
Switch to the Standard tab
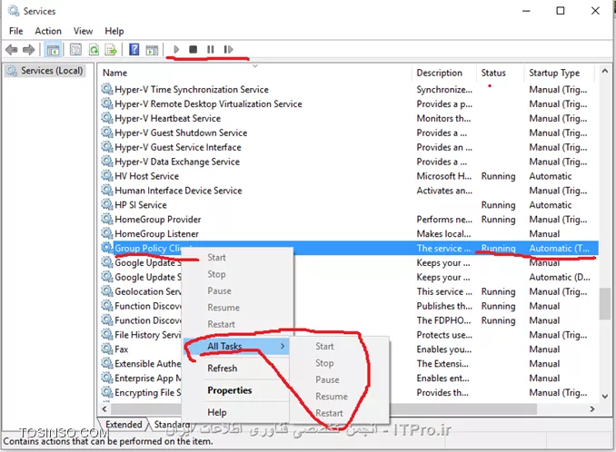pyautogui.click(x=172, y=424)
